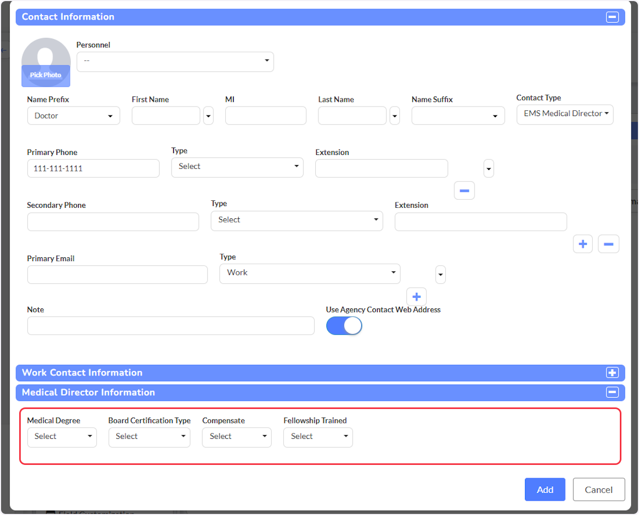Screen dimensions: 639x515
Task: Open Primary Email Type dropdown showing Work
Action: [x=310, y=273]
